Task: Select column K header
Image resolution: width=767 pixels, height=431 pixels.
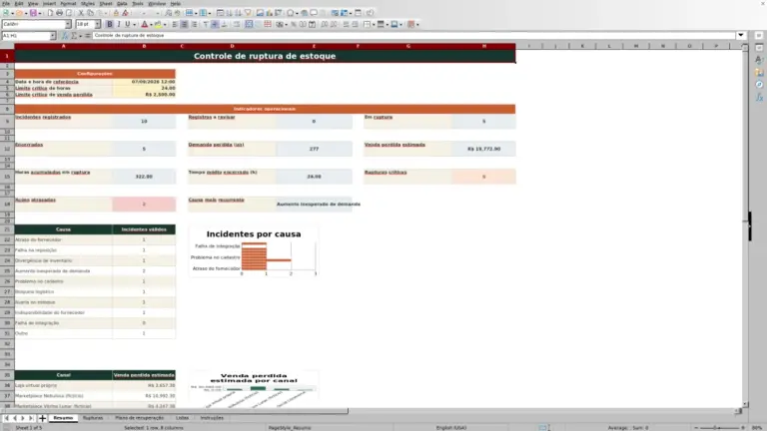Action: pyautogui.click(x=582, y=46)
